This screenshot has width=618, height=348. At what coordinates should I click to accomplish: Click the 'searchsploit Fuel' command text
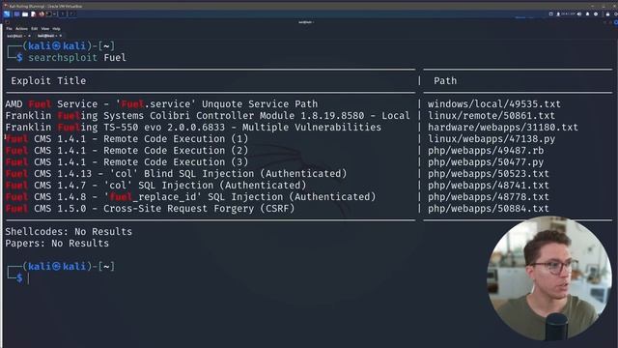pyautogui.click(x=77, y=58)
